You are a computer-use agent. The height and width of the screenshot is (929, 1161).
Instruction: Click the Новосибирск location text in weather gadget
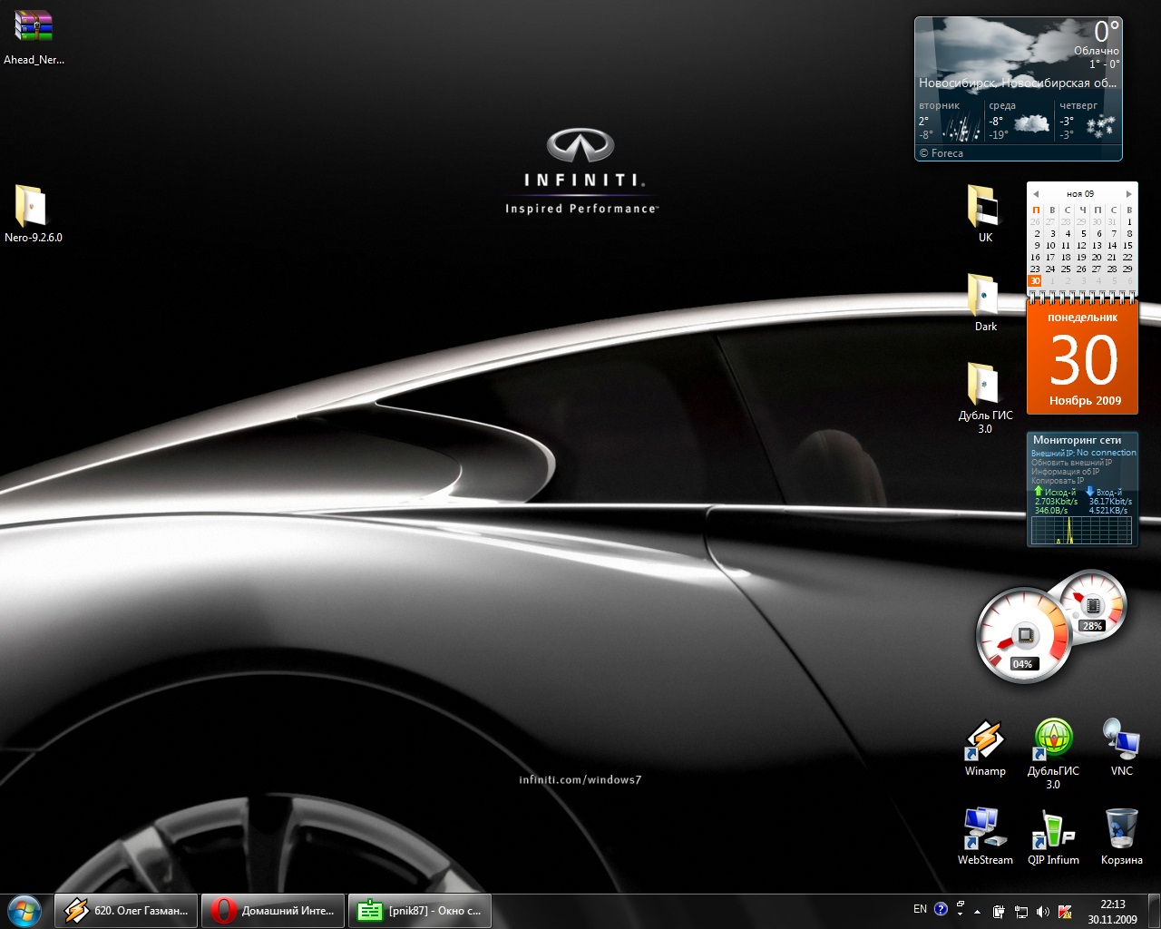(1018, 83)
